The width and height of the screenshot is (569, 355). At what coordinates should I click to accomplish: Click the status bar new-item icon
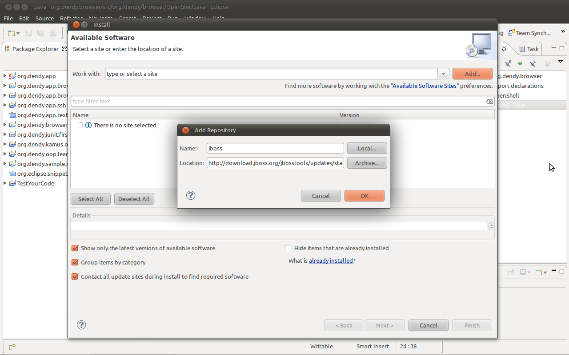pyautogui.click(x=12, y=347)
